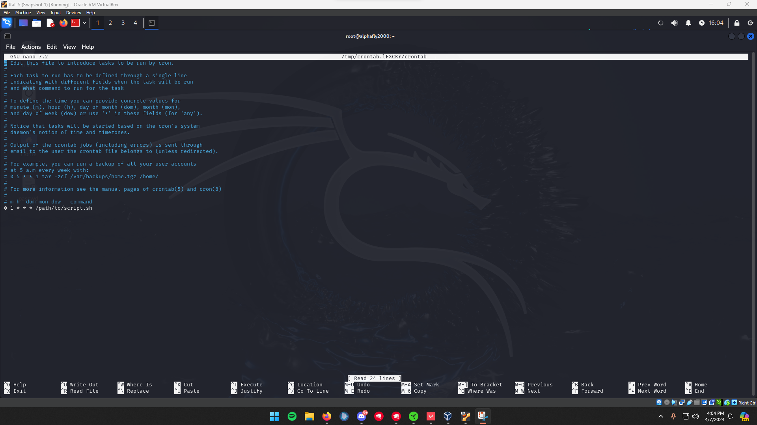This screenshot has height=425, width=757.
Task: Click the VirtualBox Right Ctrl host key indicator
Action: tap(747, 403)
